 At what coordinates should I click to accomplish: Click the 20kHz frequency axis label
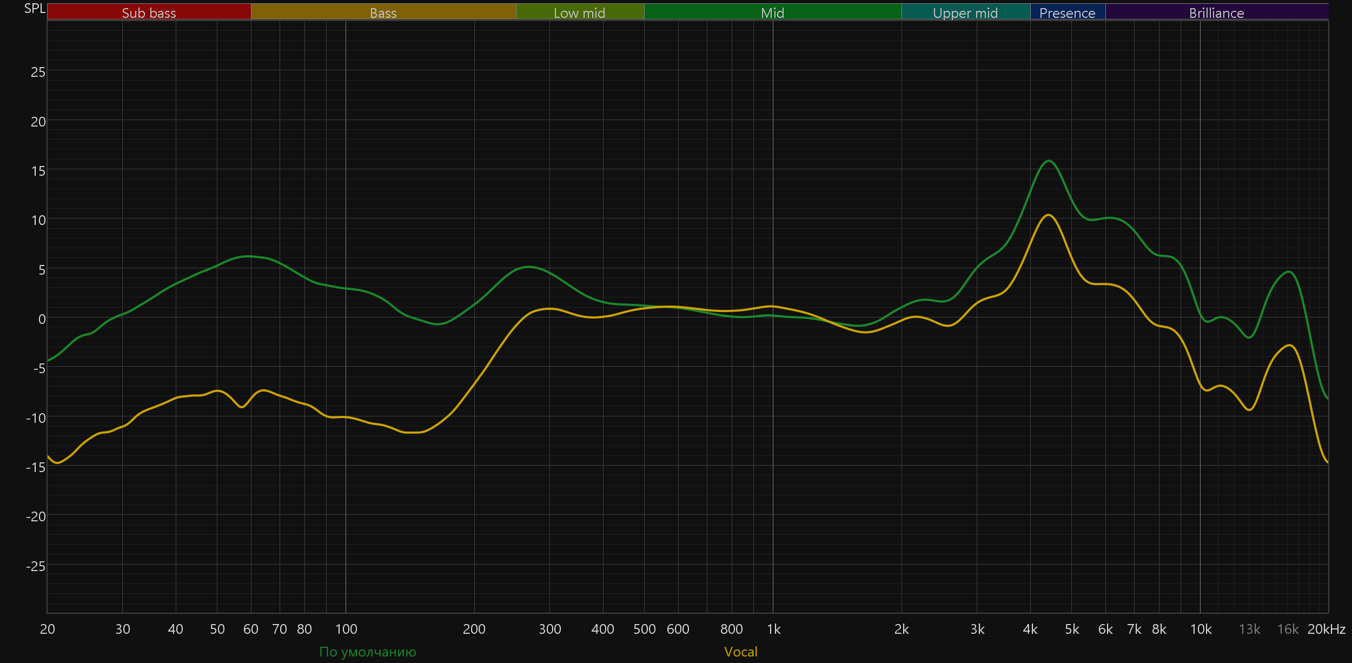1326,629
